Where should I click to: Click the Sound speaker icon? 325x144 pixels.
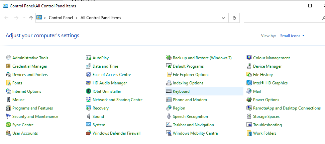(89, 117)
